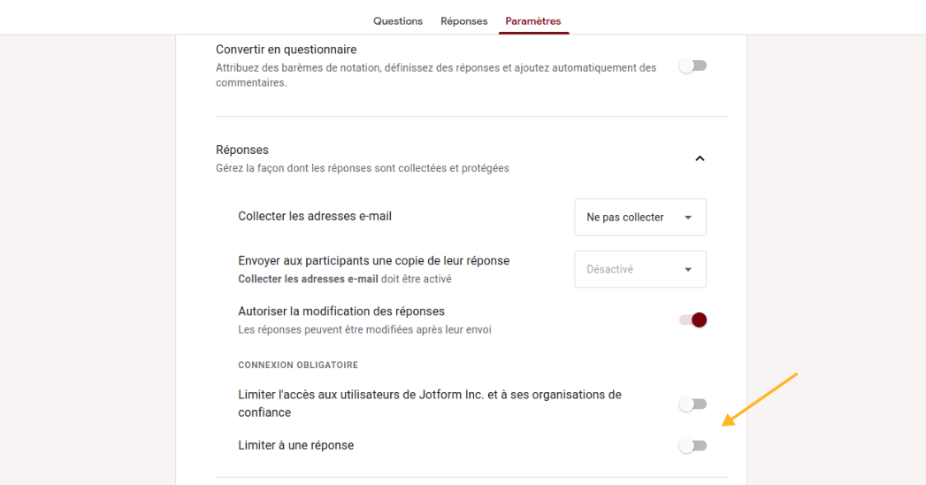Switch to the Questions tab
Image resolution: width=926 pixels, height=485 pixels.
tap(397, 21)
